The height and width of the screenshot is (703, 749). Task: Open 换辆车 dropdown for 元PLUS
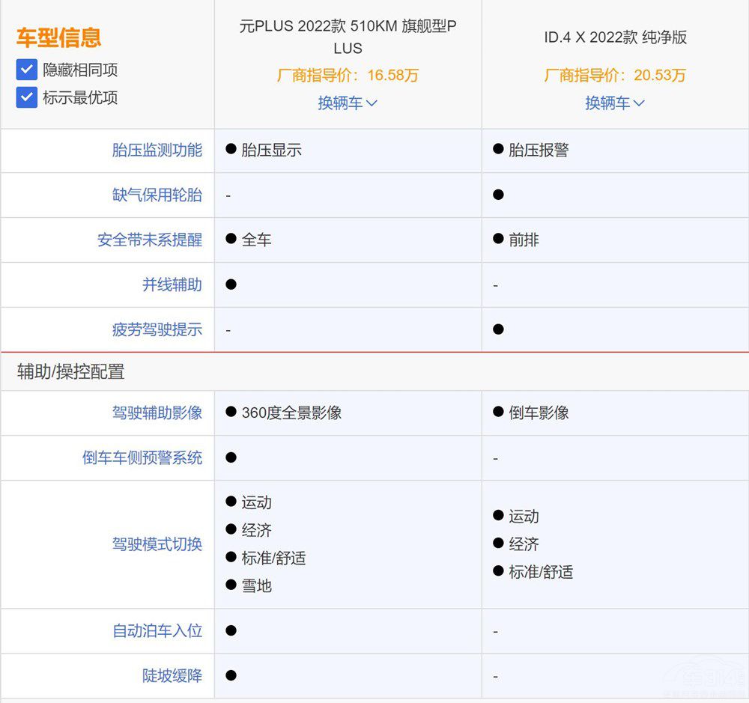click(x=348, y=103)
